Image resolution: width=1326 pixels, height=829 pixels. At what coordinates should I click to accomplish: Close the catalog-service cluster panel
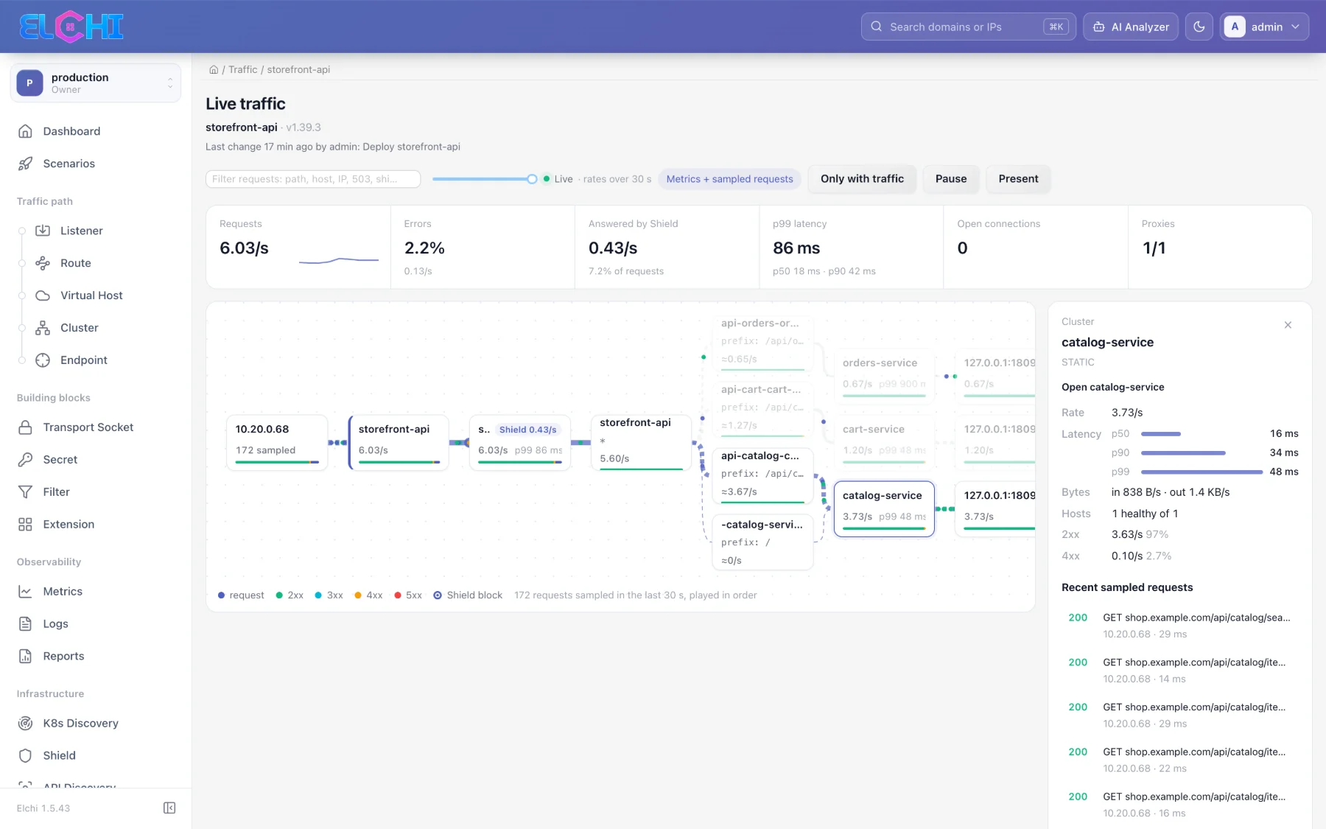coord(1288,325)
